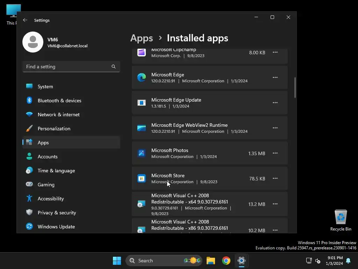The width and height of the screenshot is (358, 269).
Task: Click the Accessibility figure icon
Action: (x=29, y=198)
